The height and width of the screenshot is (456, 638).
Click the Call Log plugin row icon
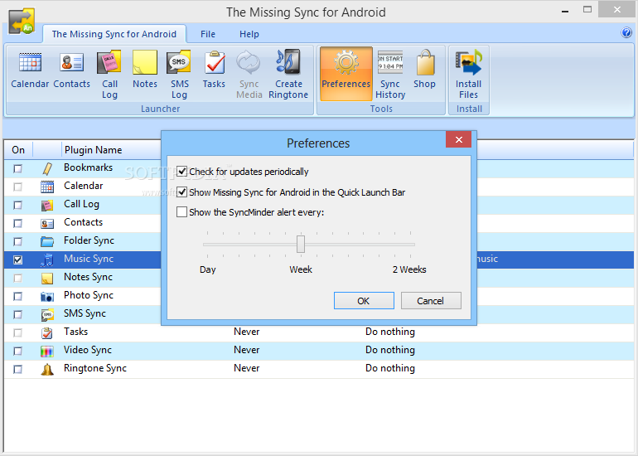click(47, 205)
